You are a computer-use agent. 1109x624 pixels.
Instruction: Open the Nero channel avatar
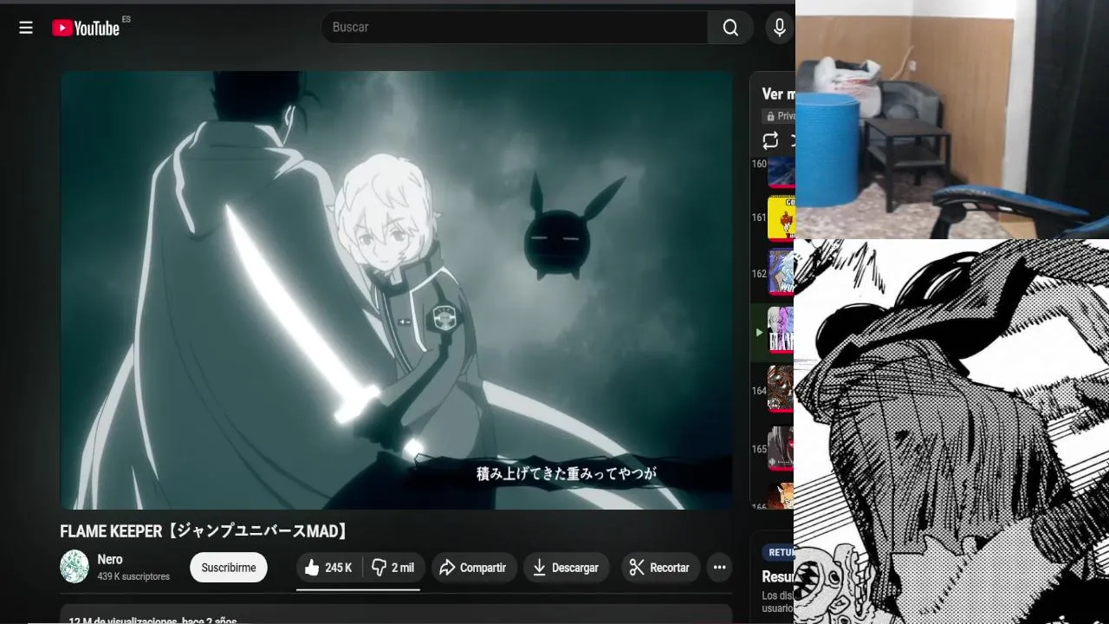point(75,567)
